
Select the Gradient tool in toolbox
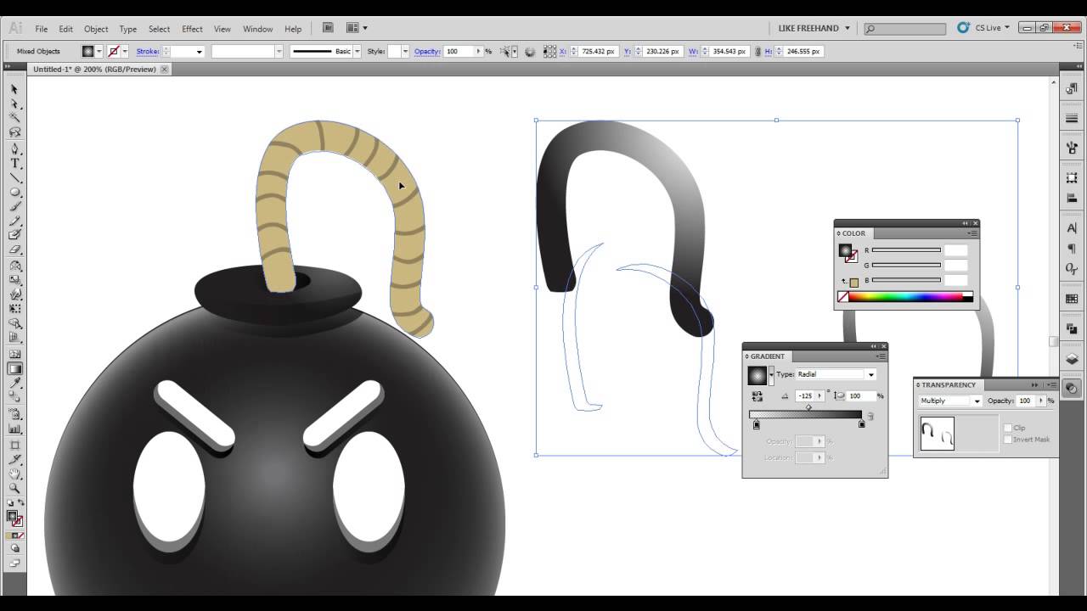pyautogui.click(x=14, y=368)
